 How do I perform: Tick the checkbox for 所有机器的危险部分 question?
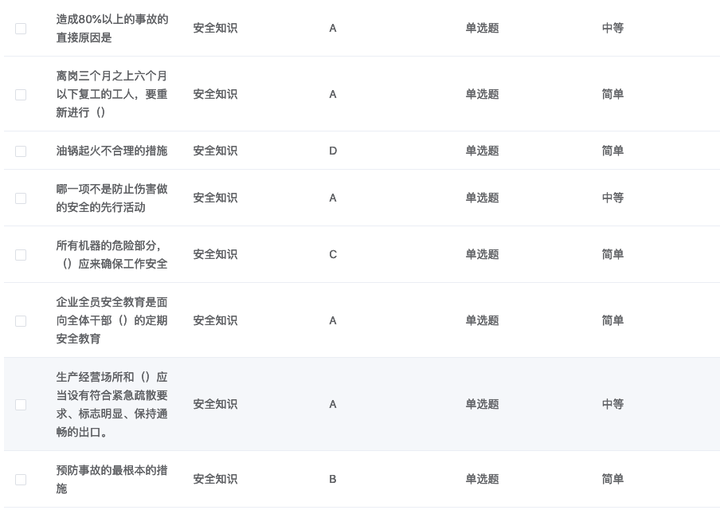(x=21, y=254)
